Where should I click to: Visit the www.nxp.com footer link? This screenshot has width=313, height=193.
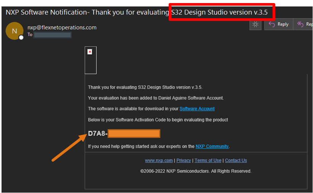[x=159, y=160]
